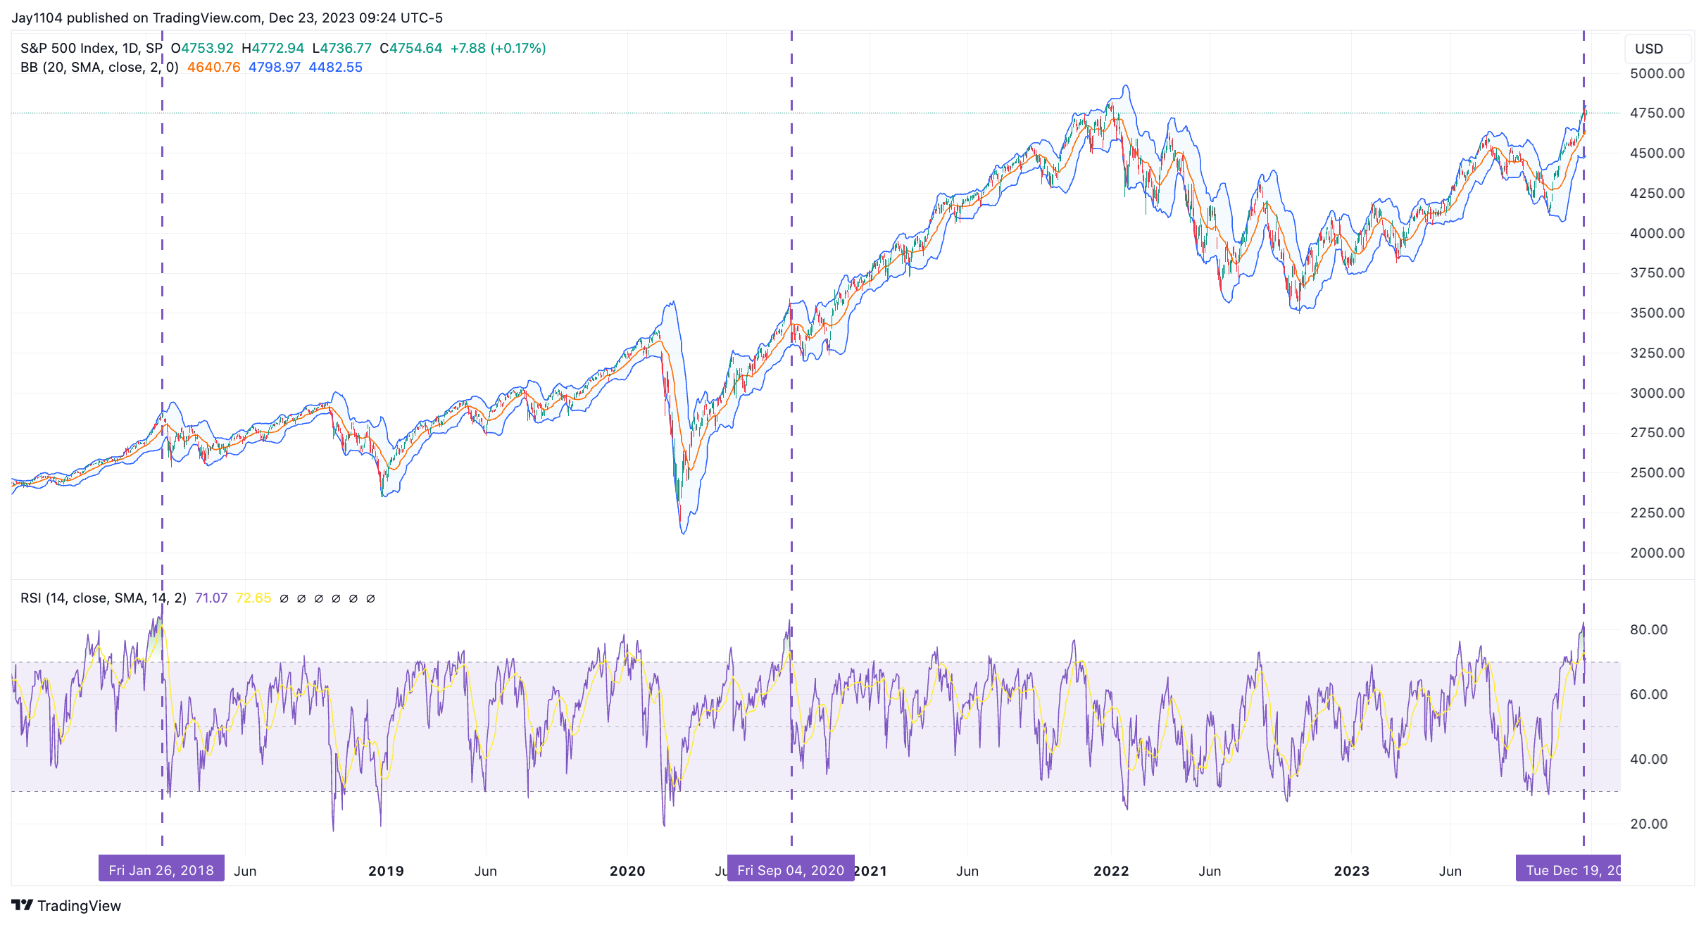Viewport: 1706px width, 925px height.
Task: Select the RSI (14, close, SMA, 14, 2) label
Action: tap(104, 598)
